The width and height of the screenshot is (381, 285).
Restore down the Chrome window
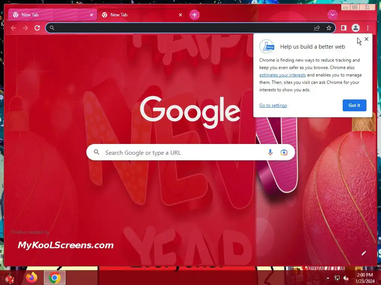click(355, 7)
